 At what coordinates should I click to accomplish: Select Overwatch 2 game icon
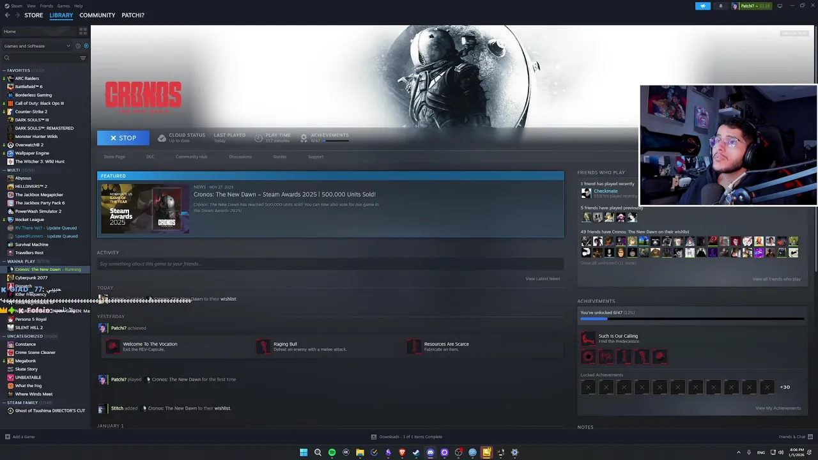pos(10,145)
